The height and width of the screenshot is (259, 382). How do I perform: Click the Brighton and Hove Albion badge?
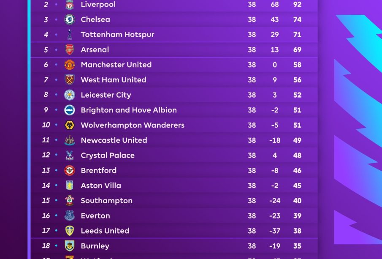70,110
